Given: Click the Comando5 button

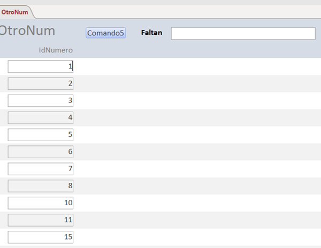Looking at the screenshot, I should click(x=105, y=33).
